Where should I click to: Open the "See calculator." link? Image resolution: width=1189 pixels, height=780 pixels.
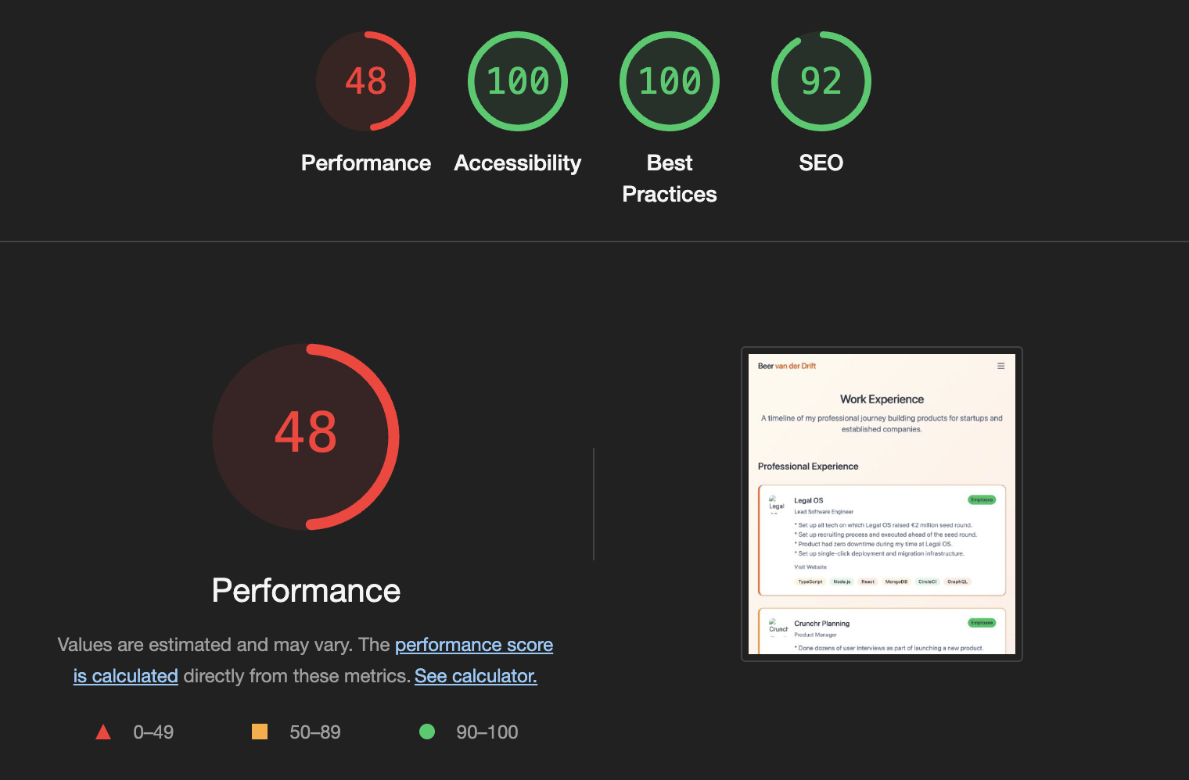pyautogui.click(x=476, y=676)
